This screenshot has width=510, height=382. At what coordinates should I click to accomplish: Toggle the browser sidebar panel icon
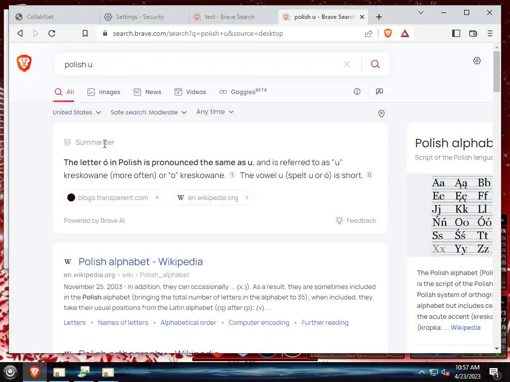pyautogui.click(x=456, y=33)
